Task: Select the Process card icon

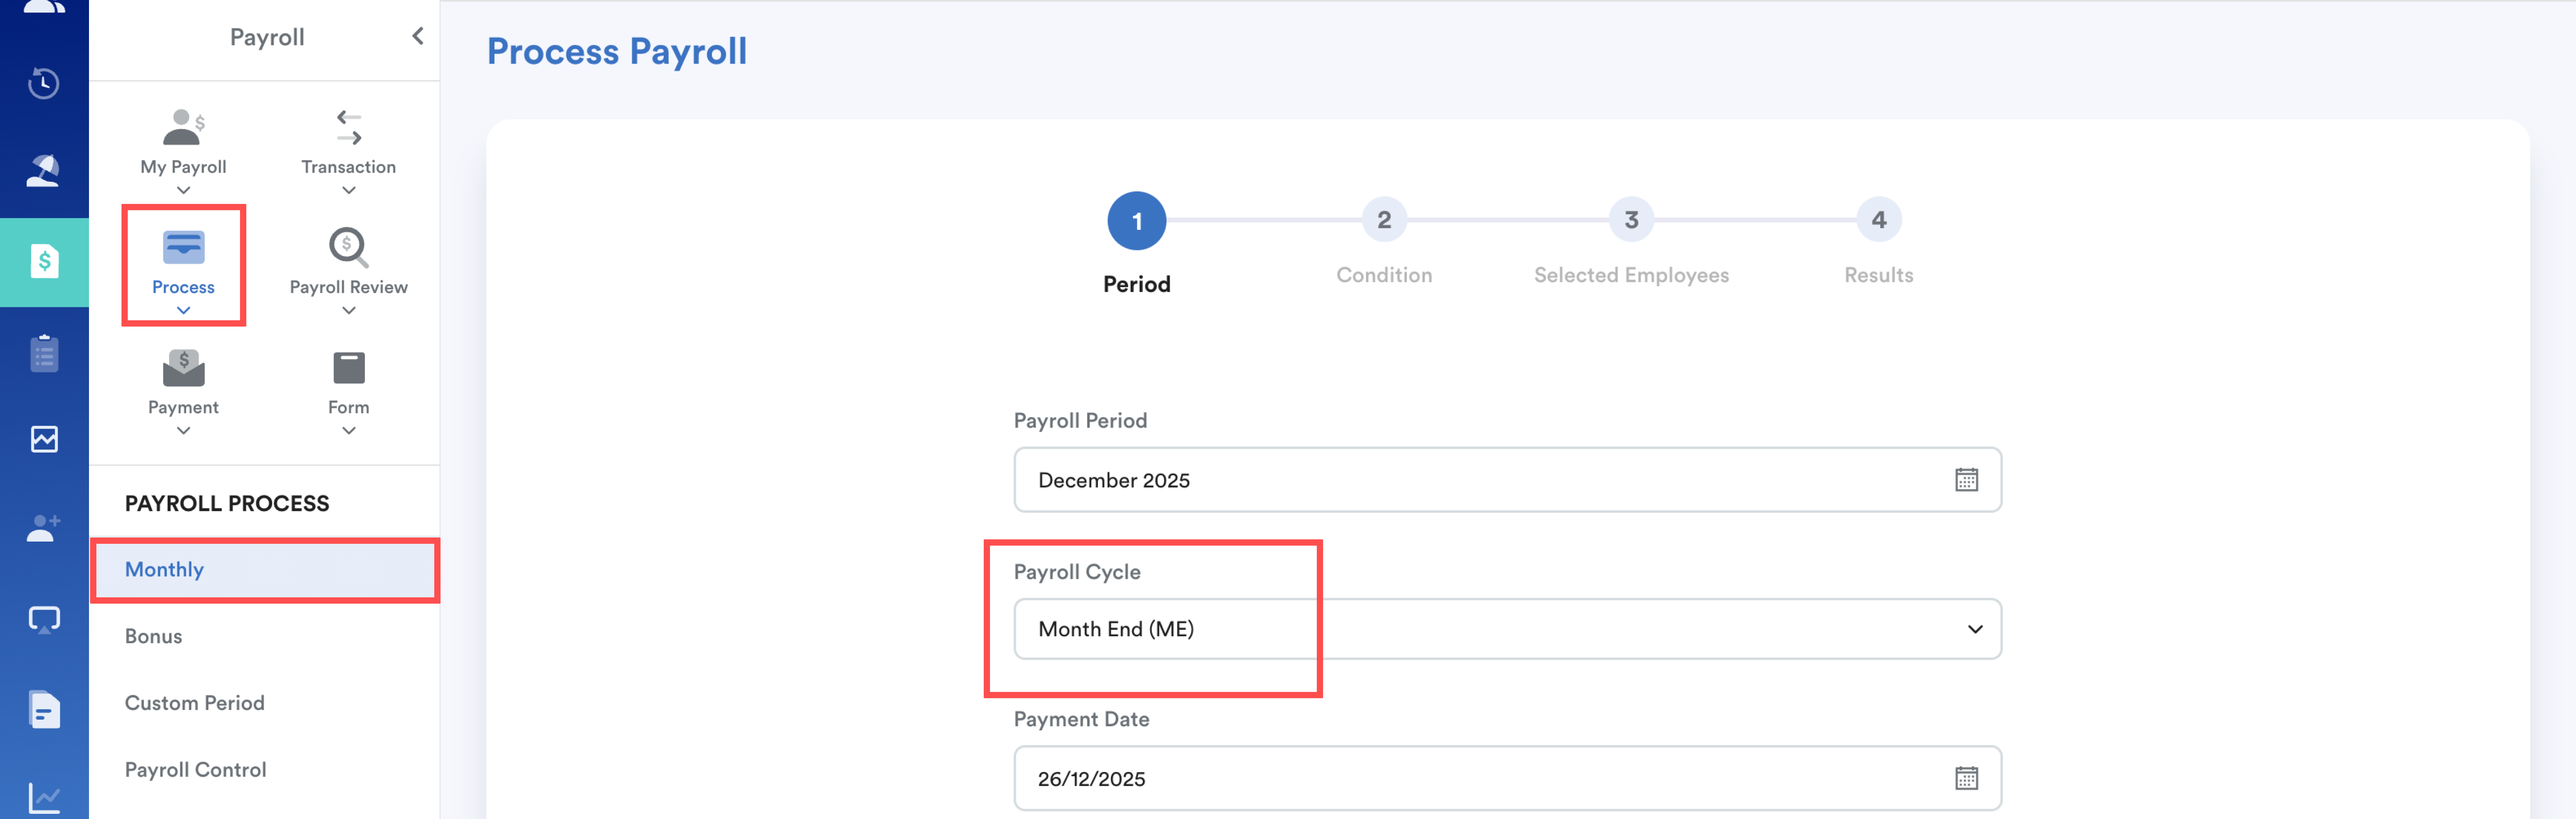Action: pos(183,247)
